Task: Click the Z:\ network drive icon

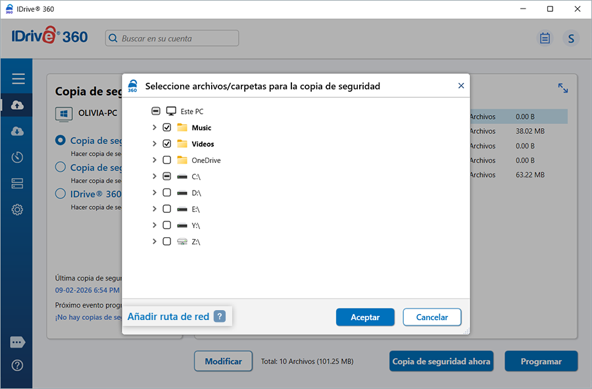Action: click(x=182, y=241)
